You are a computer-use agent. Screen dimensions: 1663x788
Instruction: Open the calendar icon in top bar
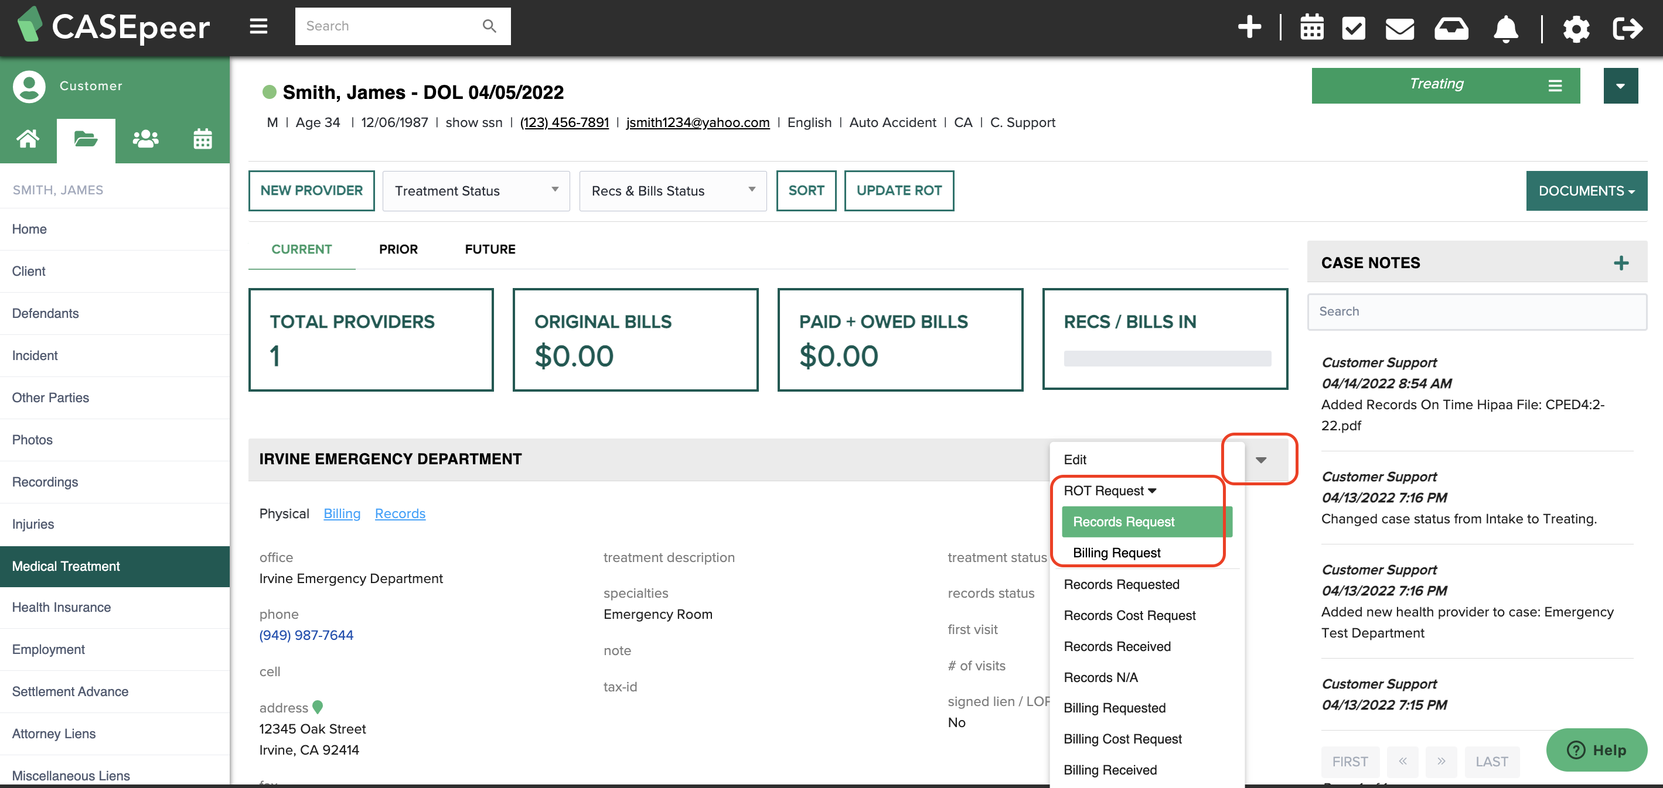[1311, 27]
